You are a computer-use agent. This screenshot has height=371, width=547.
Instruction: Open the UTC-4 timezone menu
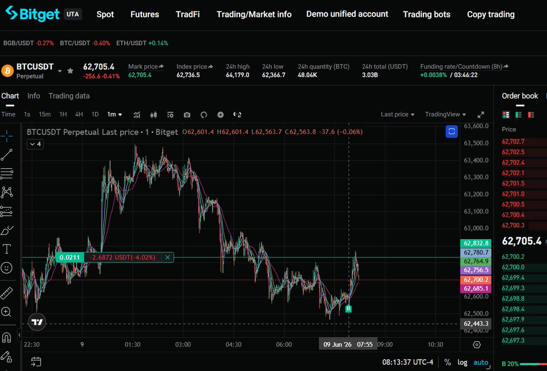click(408, 362)
